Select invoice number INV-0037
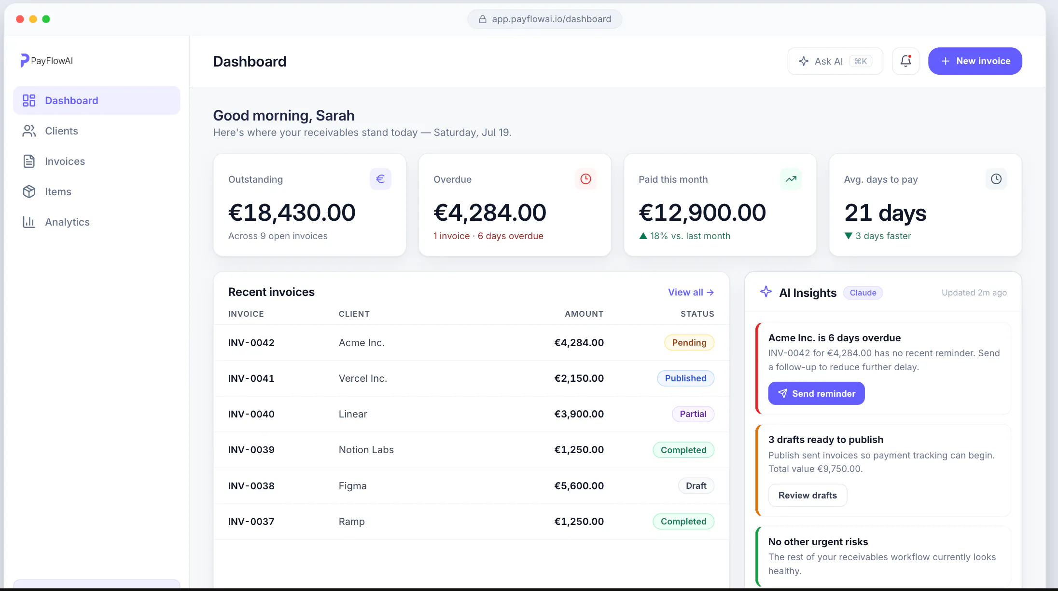Viewport: 1058px width, 591px height. coord(251,522)
